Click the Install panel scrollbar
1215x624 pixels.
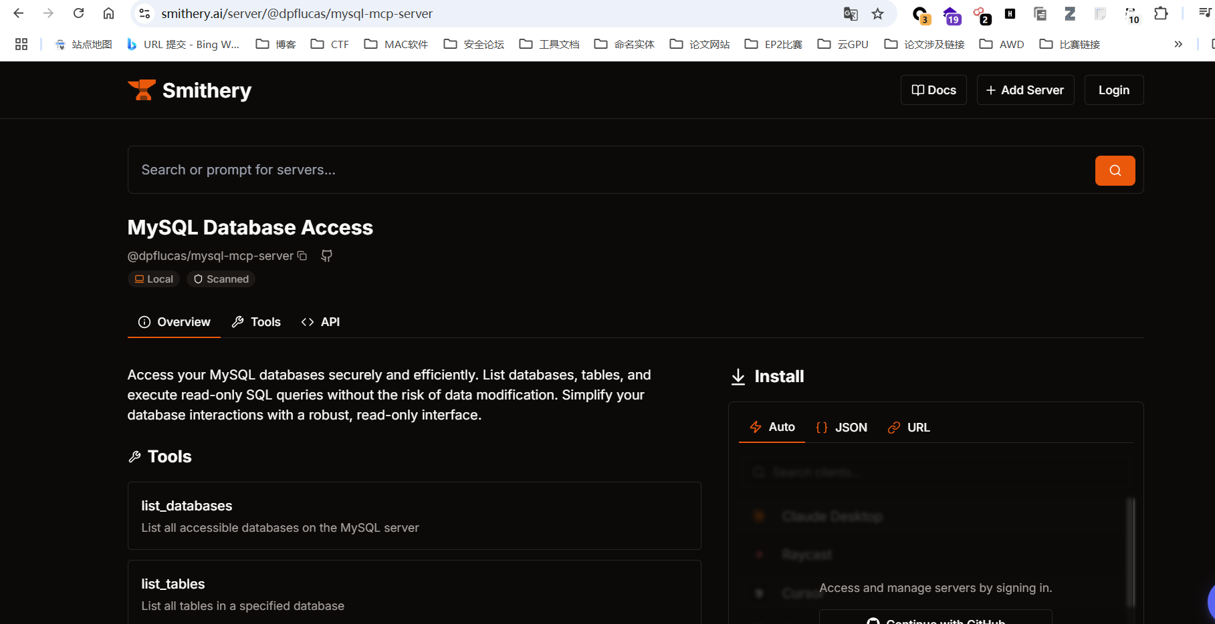[x=1131, y=551]
